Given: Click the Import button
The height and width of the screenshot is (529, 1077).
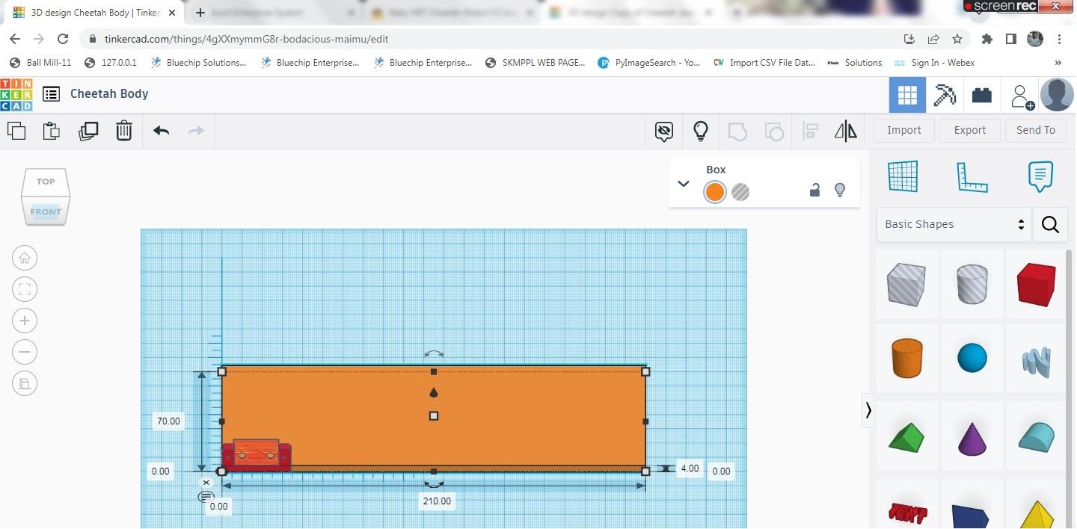Looking at the screenshot, I should pyautogui.click(x=904, y=130).
